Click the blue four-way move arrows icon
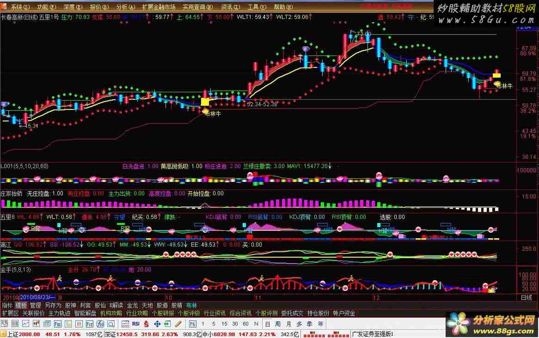539x338 pixels. [x=157, y=324]
